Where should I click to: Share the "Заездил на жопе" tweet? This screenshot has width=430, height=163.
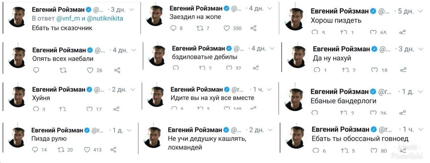pos(253,28)
